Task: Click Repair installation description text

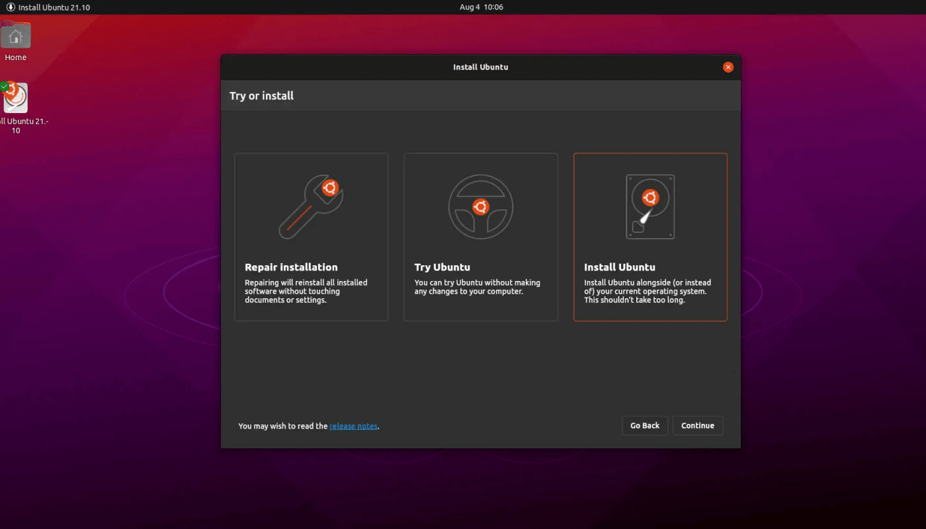Action: coord(306,292)
